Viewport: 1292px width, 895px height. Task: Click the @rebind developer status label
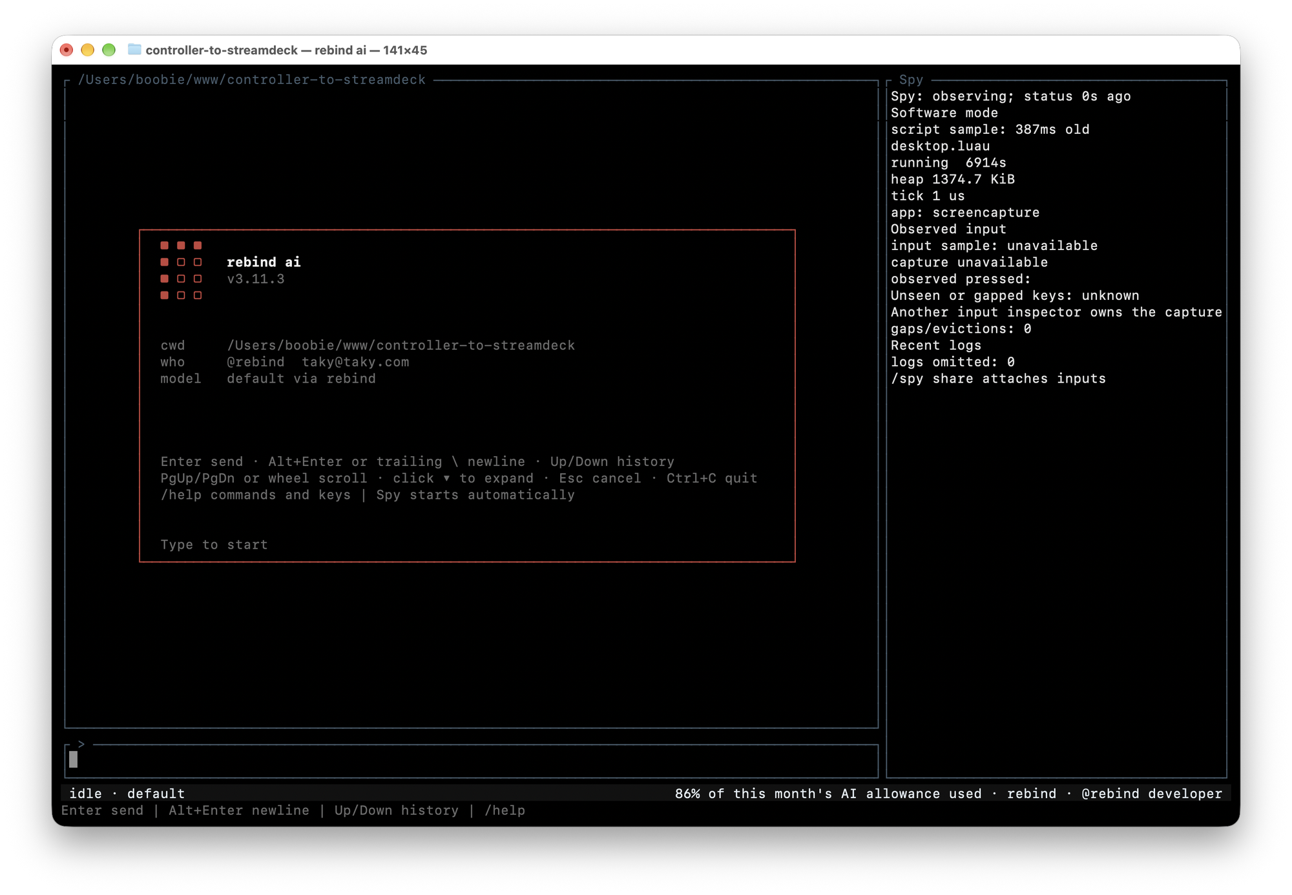[x=1152, y=794]
